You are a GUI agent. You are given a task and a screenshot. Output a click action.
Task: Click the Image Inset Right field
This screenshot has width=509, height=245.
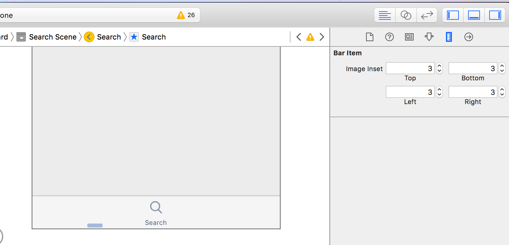click(473, 92)
